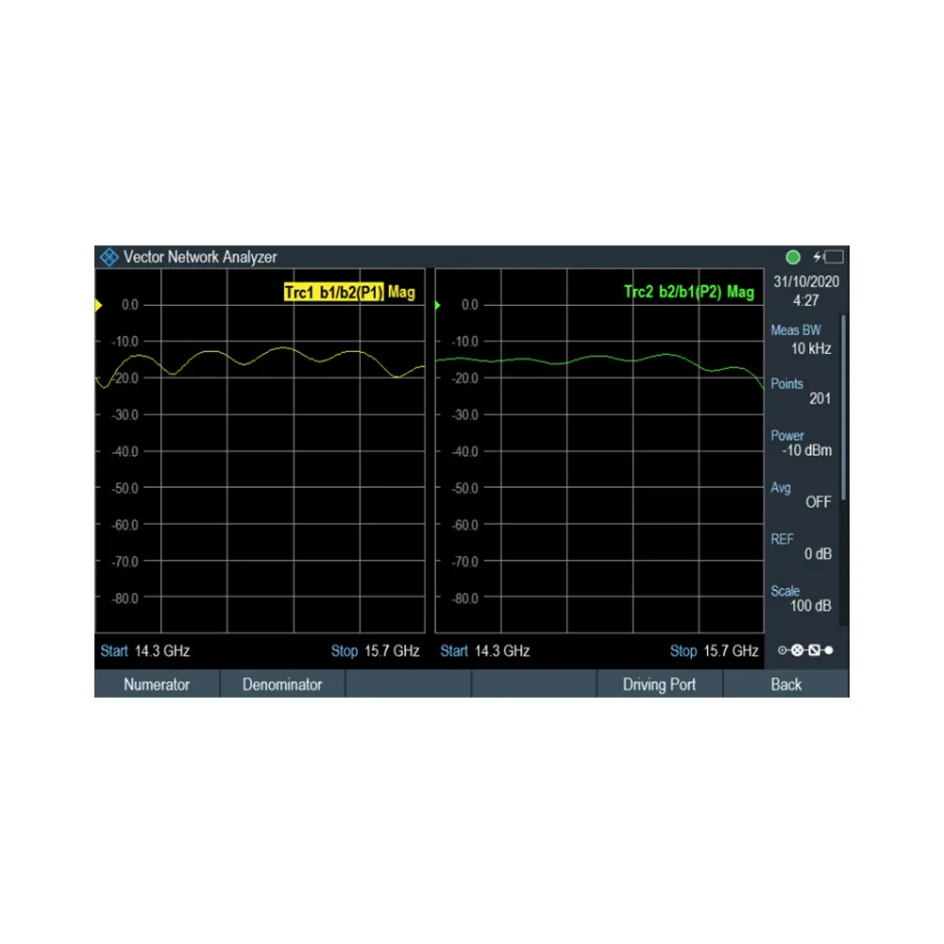Click the date 31/10/2020 display
Viewport: 944px width, 944px height.
click(806, 281)
